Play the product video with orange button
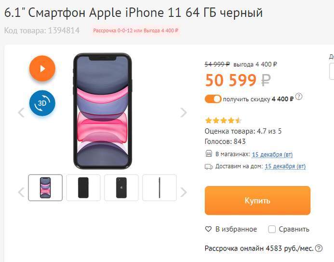Image resolution: width=334 pixels, height=262 pixels. click(x=42, y=68)
